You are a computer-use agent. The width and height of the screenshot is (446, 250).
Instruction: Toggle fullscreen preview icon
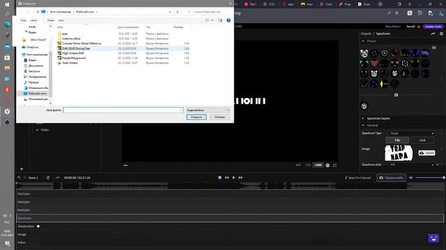pyautogui.click(x=334, y=165)
